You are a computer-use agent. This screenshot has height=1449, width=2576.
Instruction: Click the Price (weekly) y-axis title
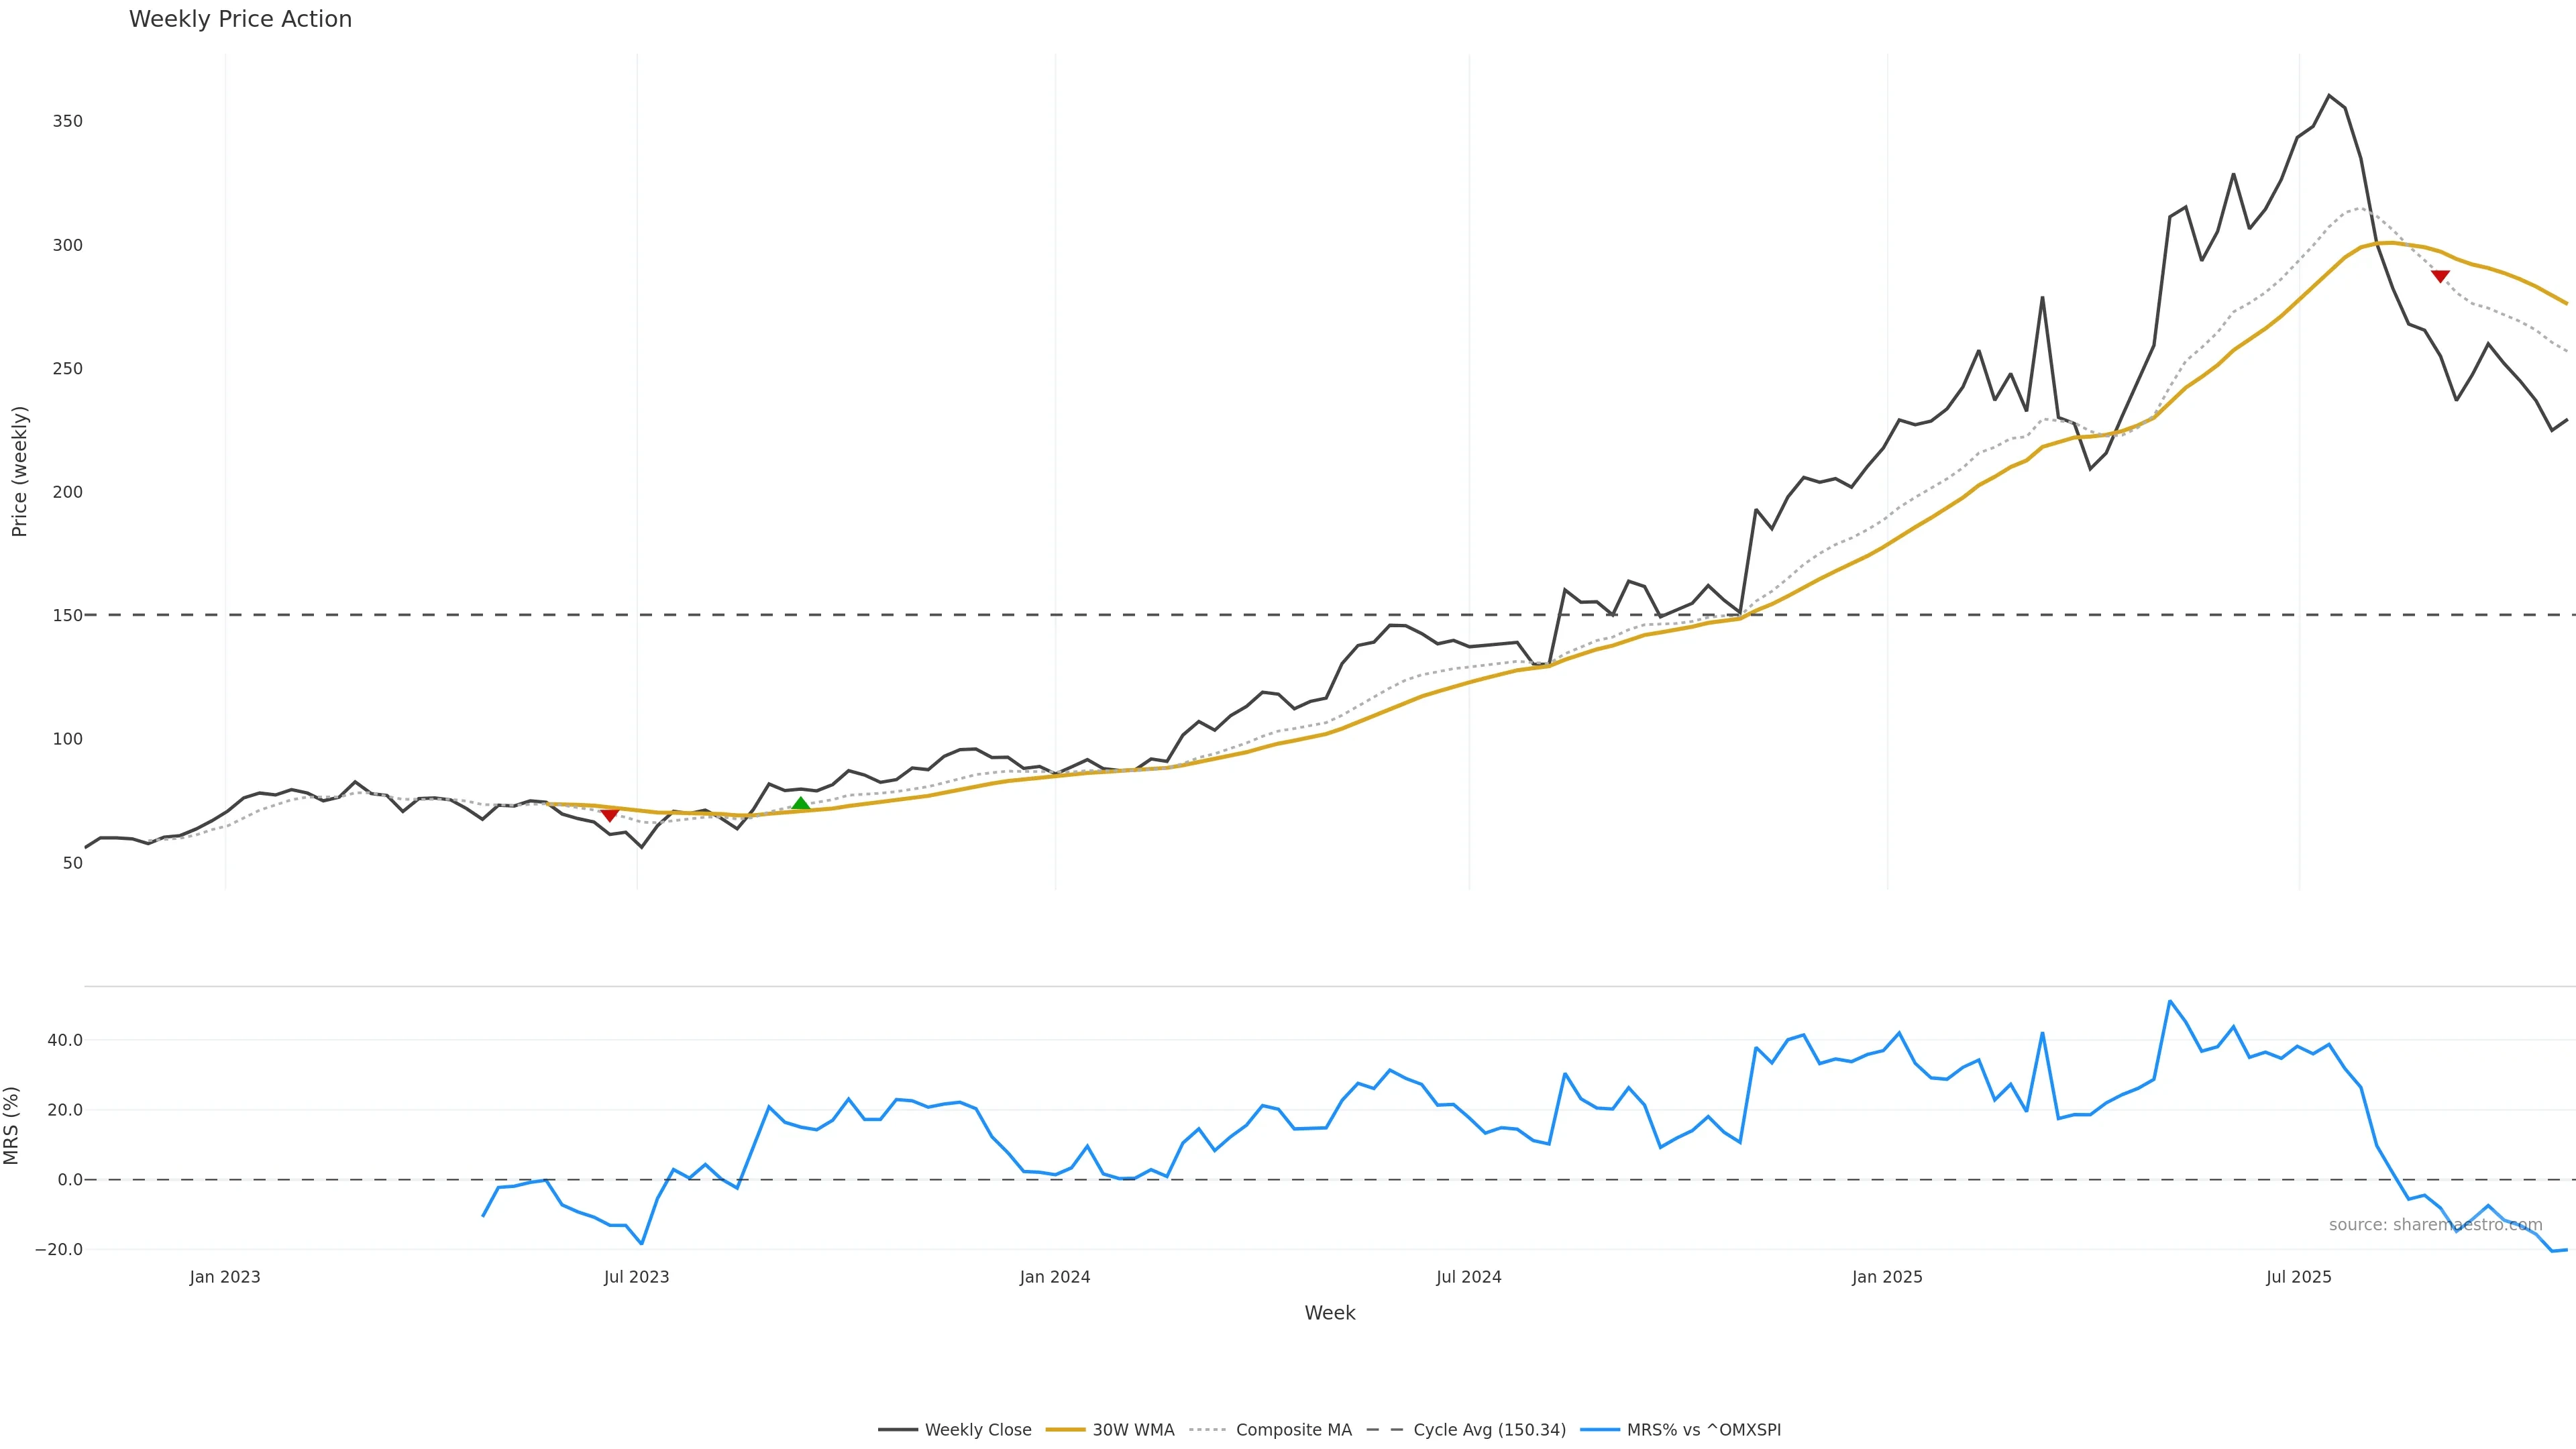click(19, 471)
